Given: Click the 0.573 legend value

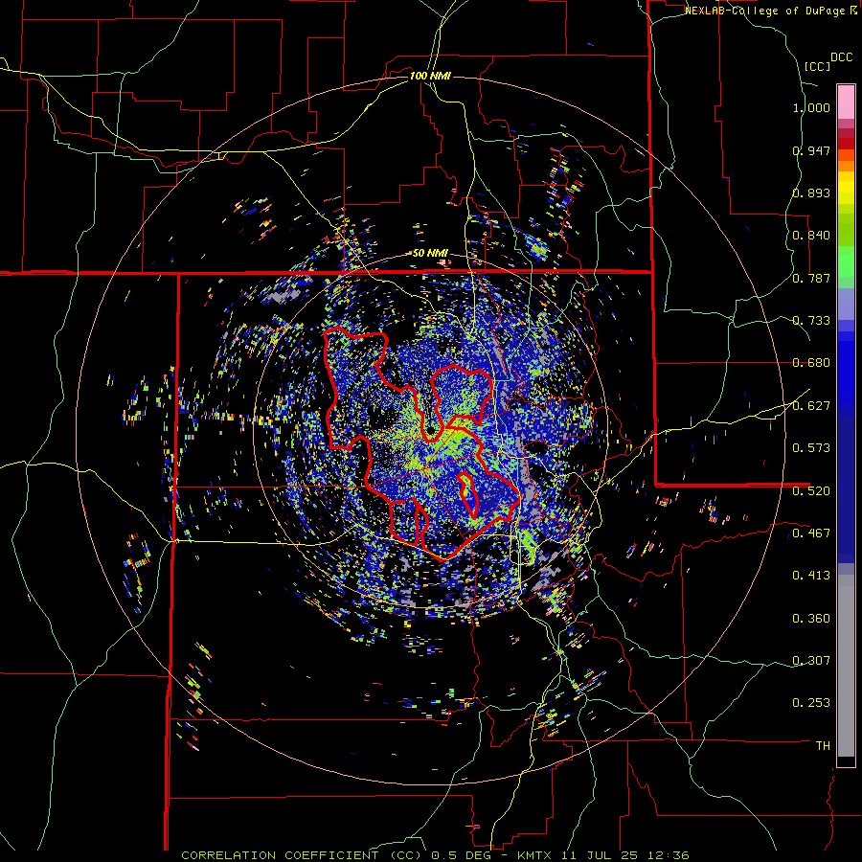Looking at the screenshot, I should click(x=811, y=448).
